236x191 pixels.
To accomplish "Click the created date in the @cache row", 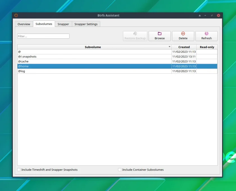I will [184, 61].
